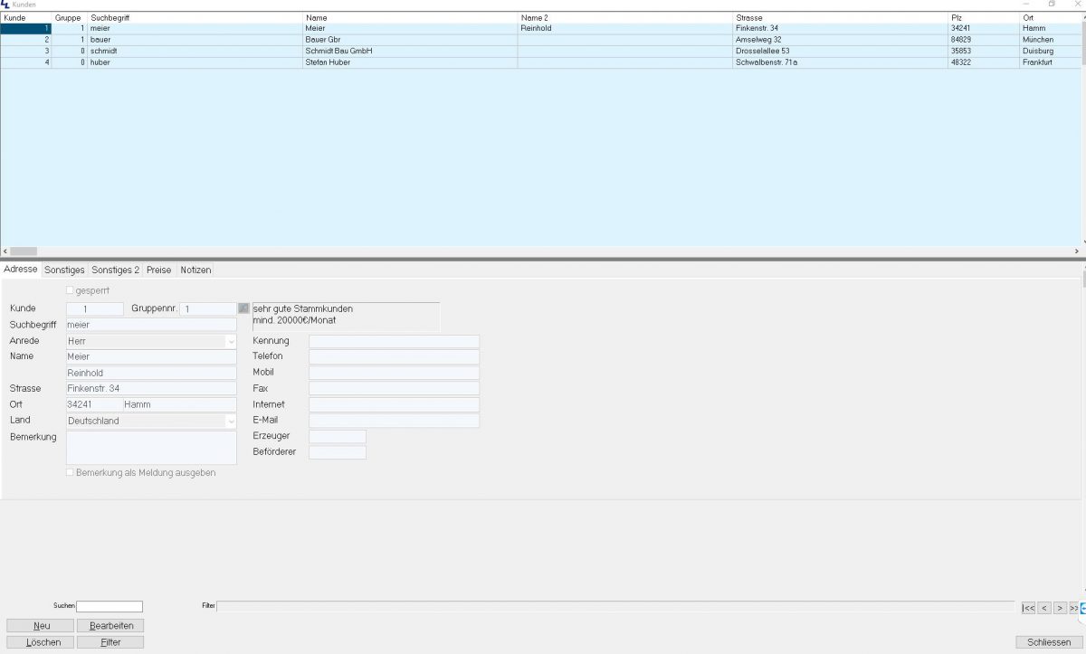1086x654 pixels.
Task: Toggle the gesperrt checkbox
Action: tap(71, 290)
